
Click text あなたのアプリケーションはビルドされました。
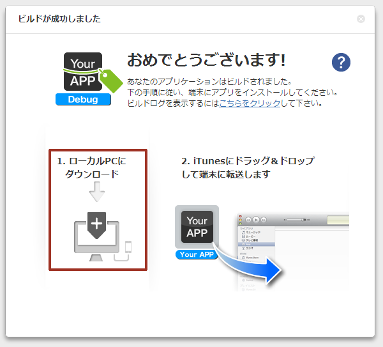click(209, 81)
